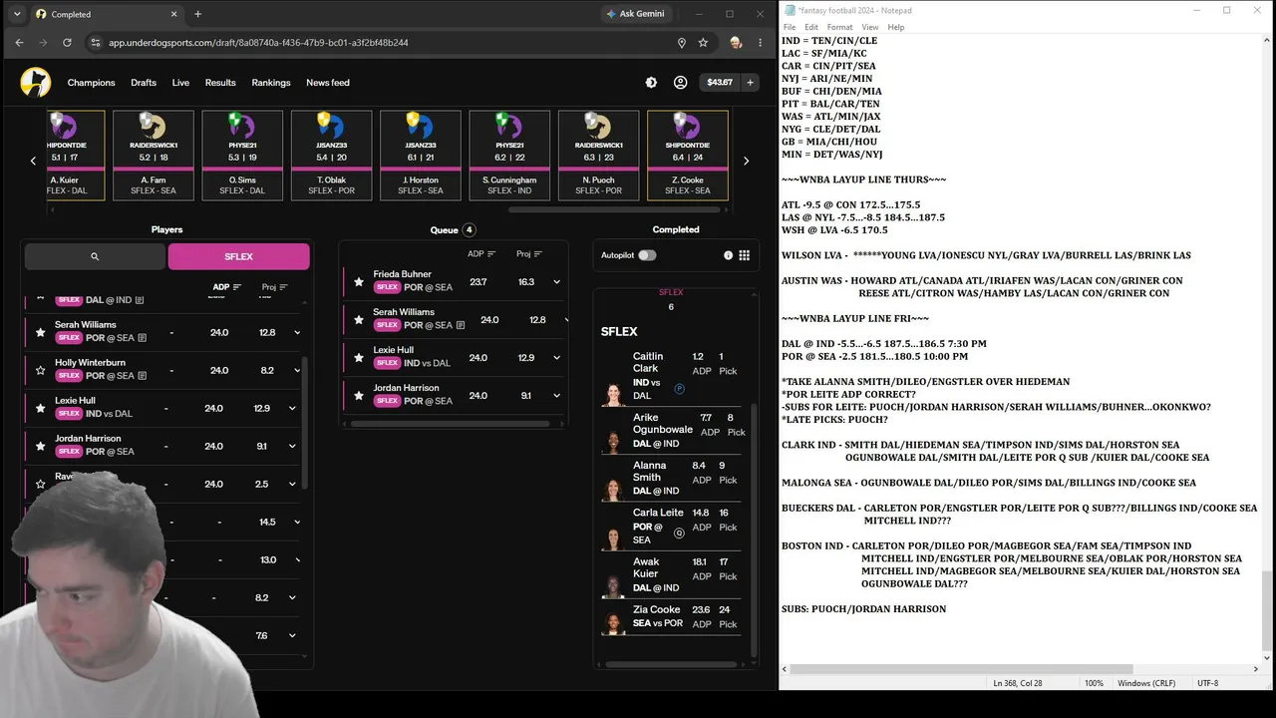Open Chrome's three-dot menu
The image size is (1276, 718).
[x=761, y=43]
